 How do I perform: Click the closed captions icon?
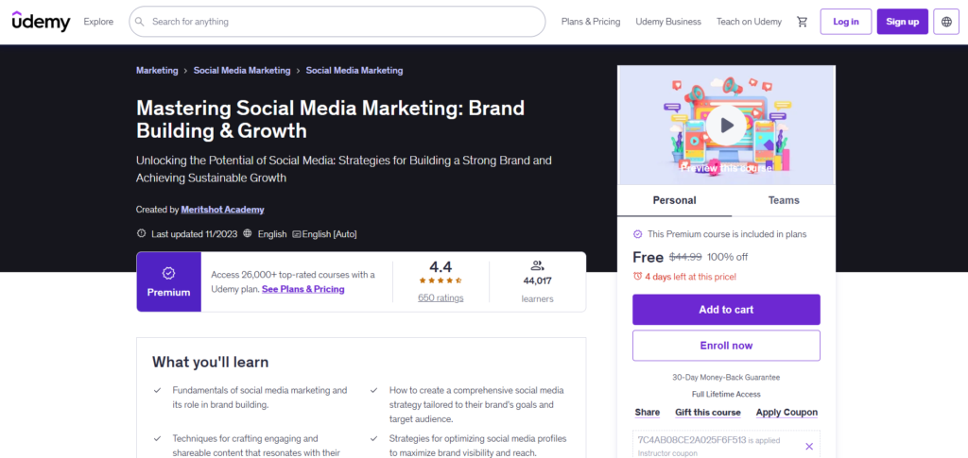[296, 234]
